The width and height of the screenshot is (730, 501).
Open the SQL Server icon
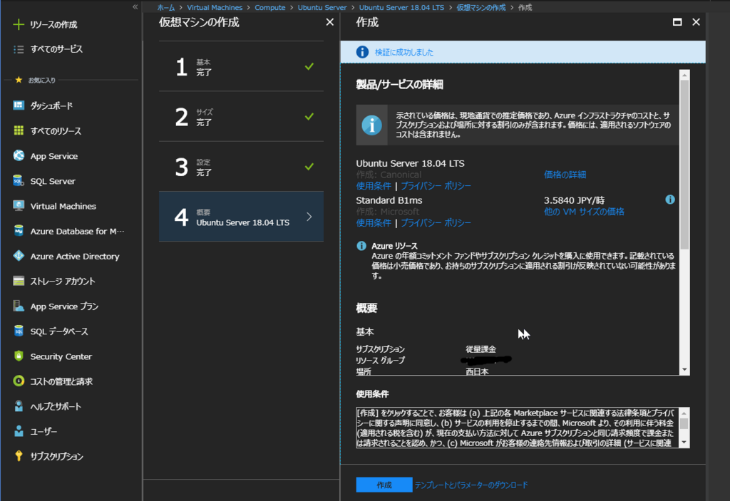point(18,180)
